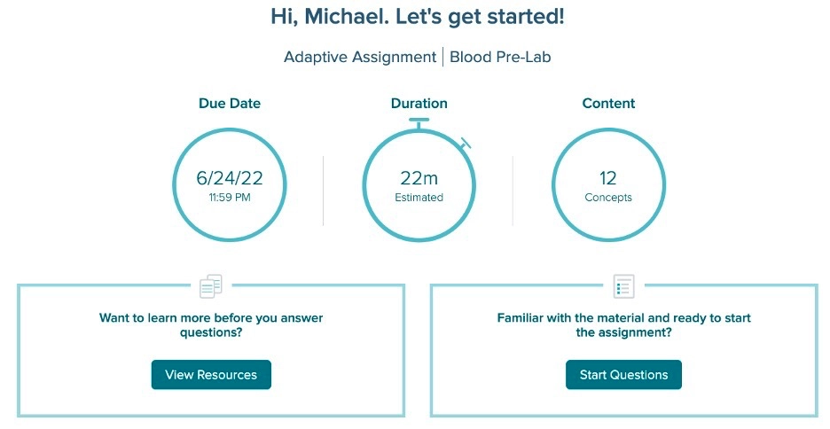Click the Concepts label inside the circle
Screen dimensions: 830x429
[608, 198]
